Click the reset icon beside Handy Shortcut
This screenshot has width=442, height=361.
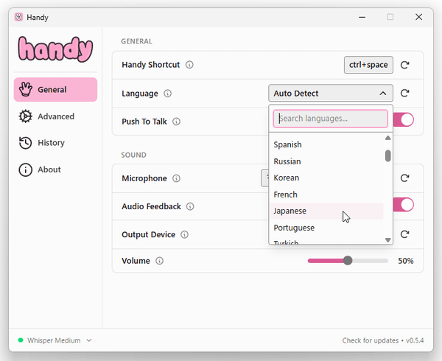coord(404,65)
